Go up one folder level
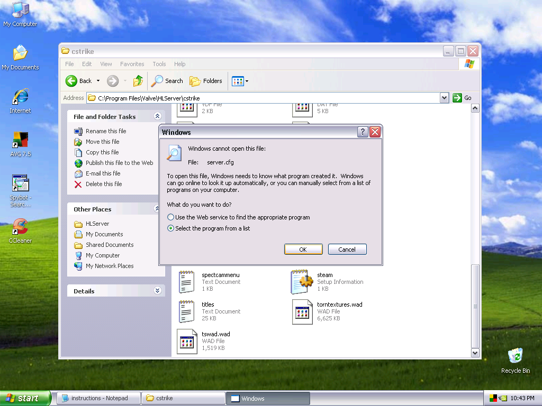This screenshot has width=542, height=406. point(138,81)
